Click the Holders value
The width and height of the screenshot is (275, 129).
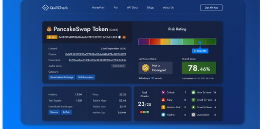[78, 94]
